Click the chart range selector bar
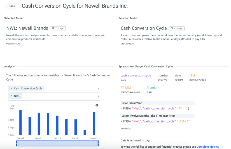 [x=57, y=143]
